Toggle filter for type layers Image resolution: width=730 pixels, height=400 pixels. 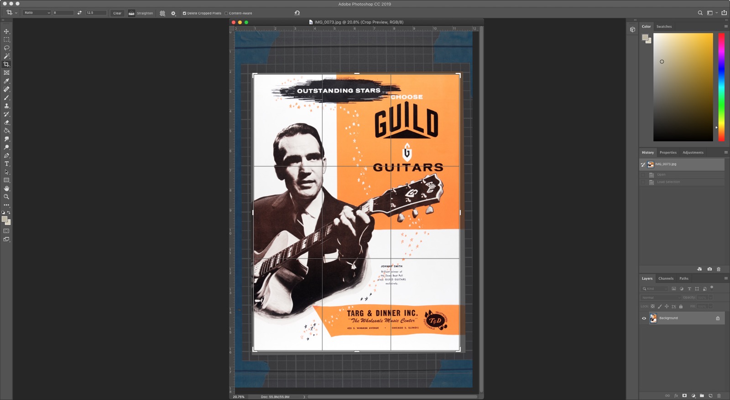pyautogui.click(x=689, y=289)
